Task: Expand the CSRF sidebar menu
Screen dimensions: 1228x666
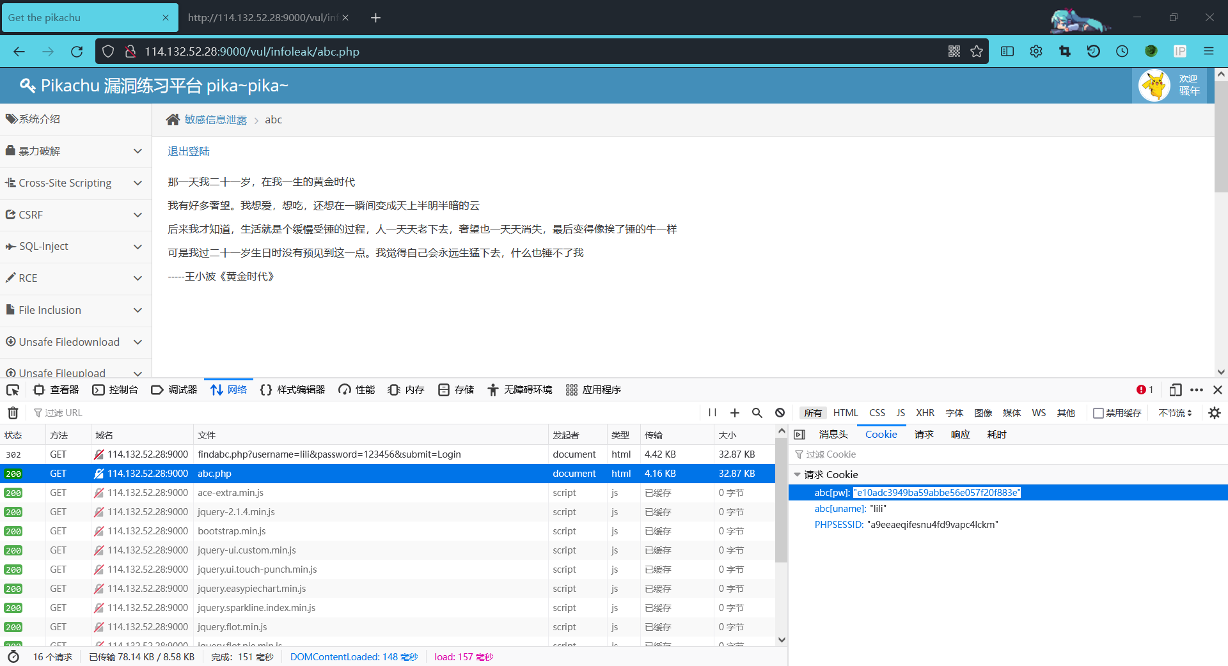Action: tap(75, 215)
